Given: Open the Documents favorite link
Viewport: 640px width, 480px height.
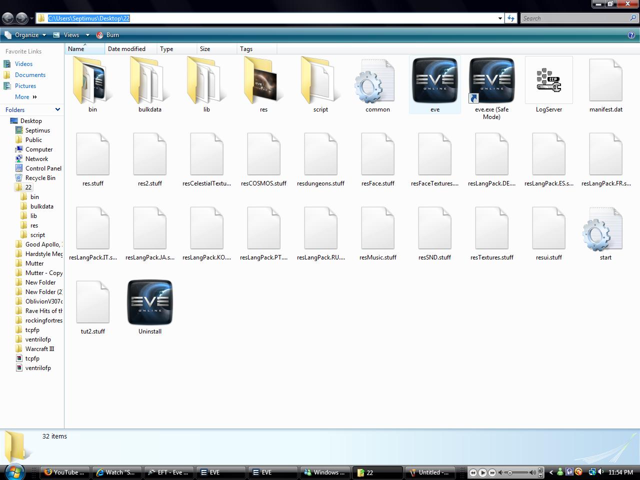Looking at the screenshot, I should [x=30, y=75].
